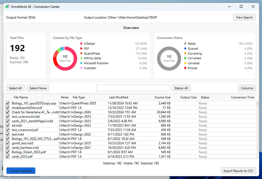Click the Converted green status dot
The height and width of the screenshot is (179, 262).
coord(185,58)
